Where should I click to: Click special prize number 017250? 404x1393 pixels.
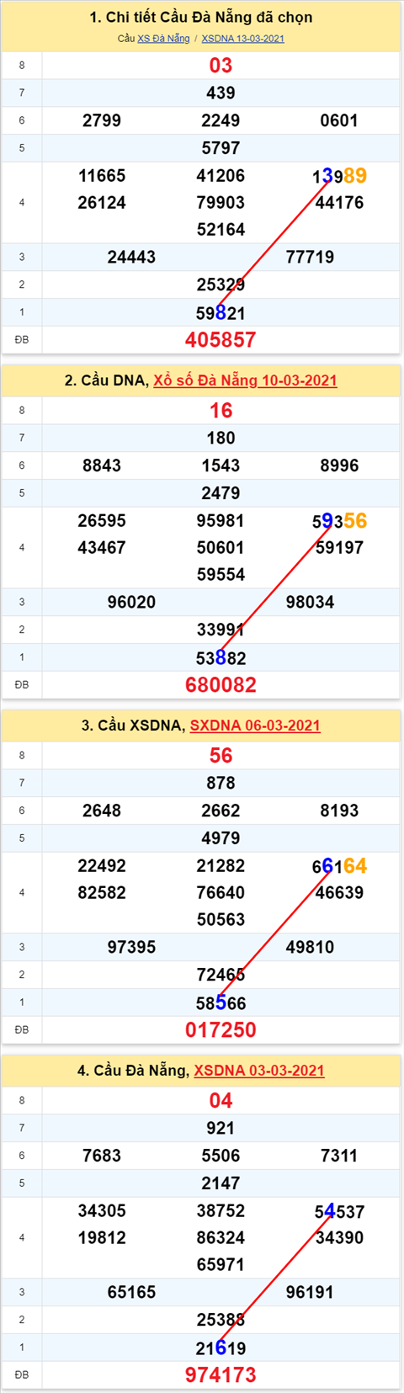pos(221,1030)
